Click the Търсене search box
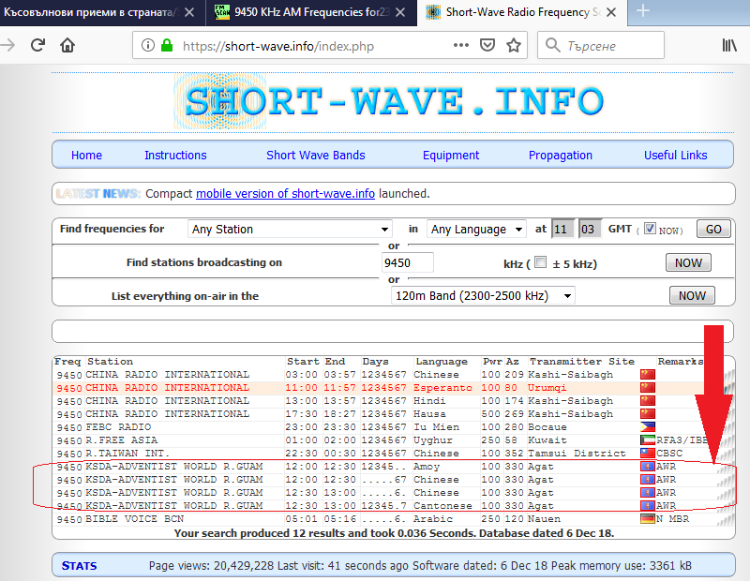750x581 pixels. tap(601, 45)
